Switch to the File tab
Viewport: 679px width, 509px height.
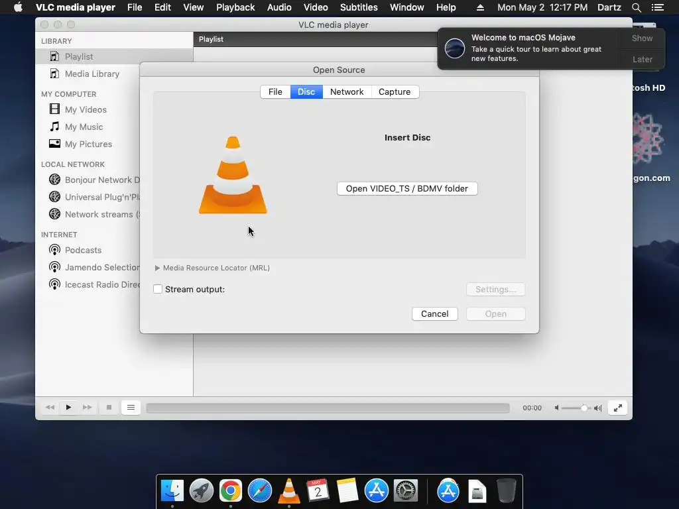(275, 91)
